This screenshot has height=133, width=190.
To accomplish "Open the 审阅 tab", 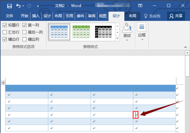I will pos(92,16).
